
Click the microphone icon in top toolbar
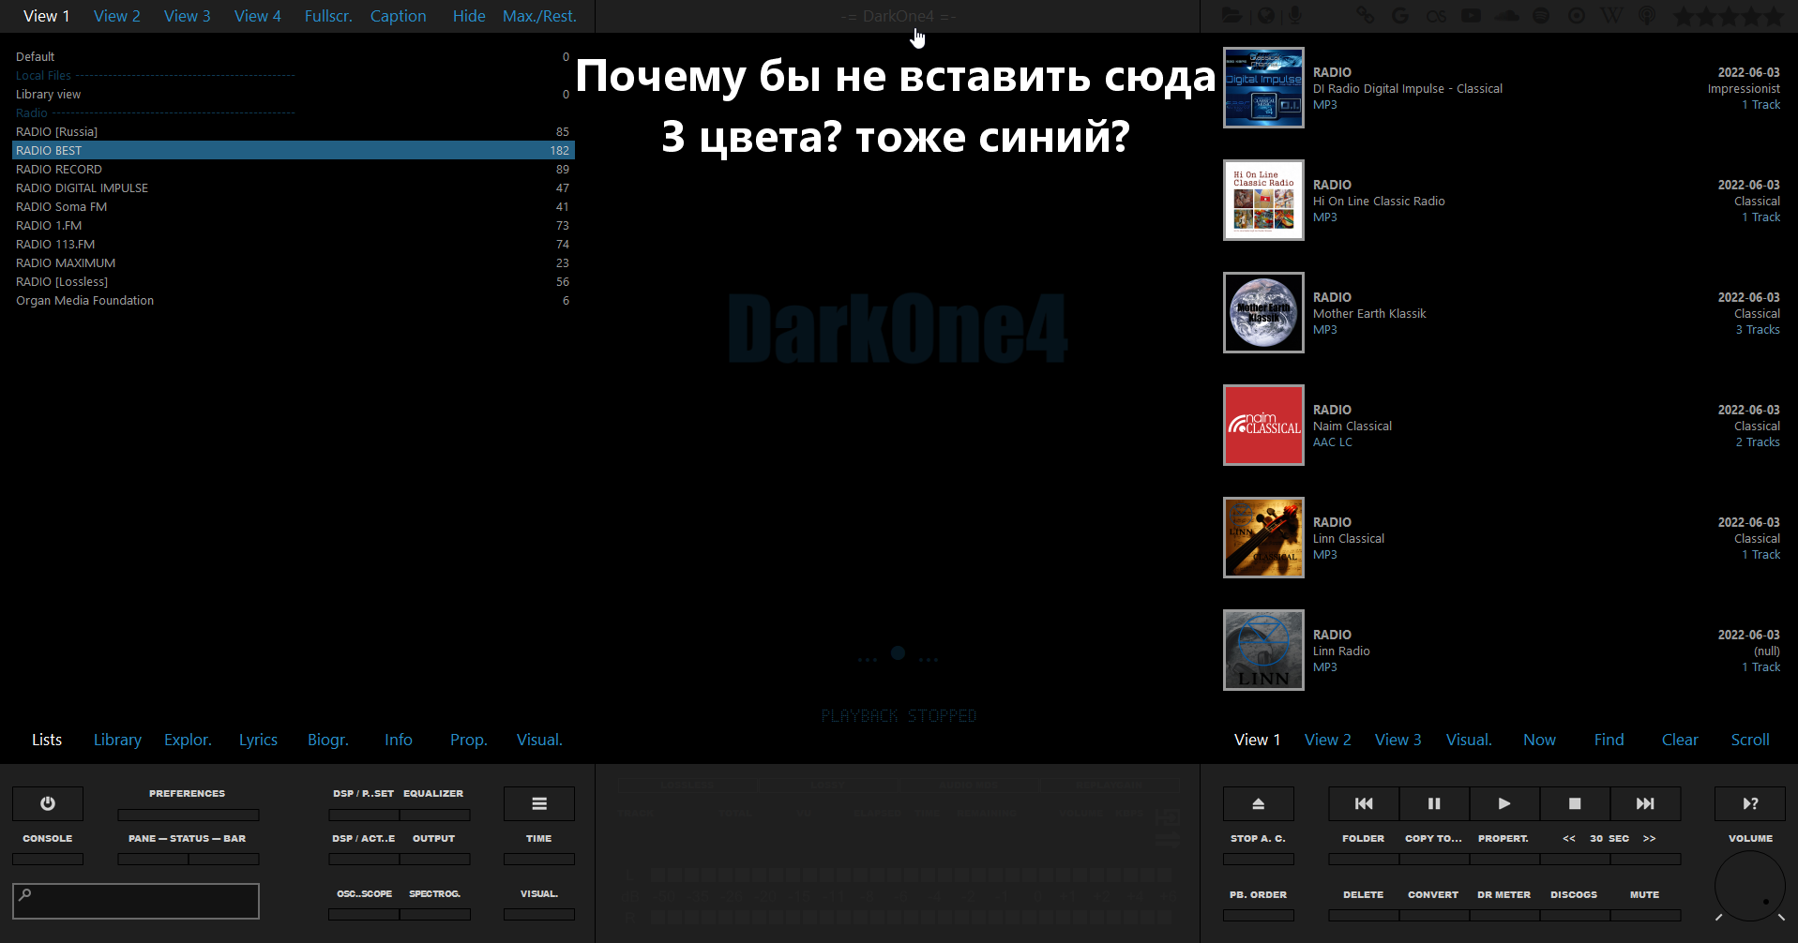coord(1295,16)
